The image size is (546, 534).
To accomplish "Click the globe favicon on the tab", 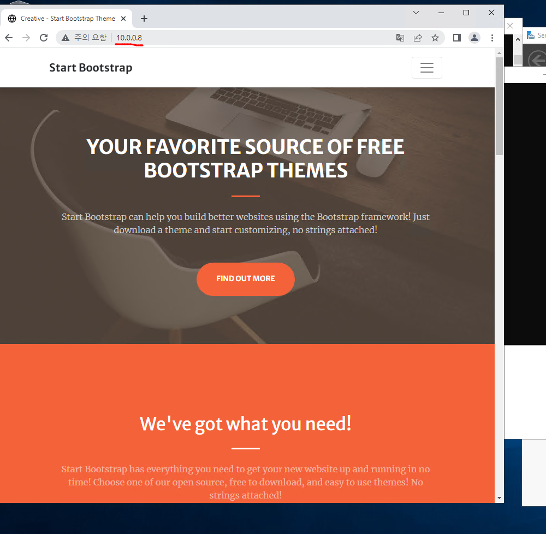I will 12,19.
